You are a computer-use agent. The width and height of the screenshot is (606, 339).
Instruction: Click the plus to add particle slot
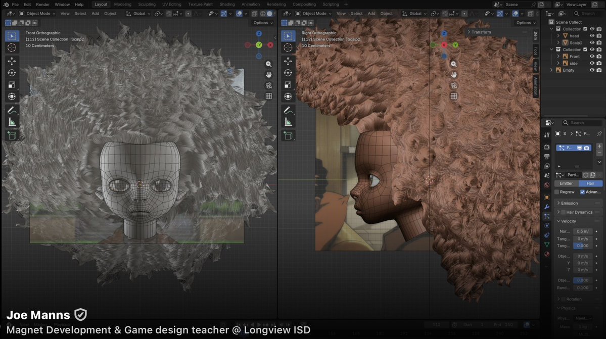point(599,146)
